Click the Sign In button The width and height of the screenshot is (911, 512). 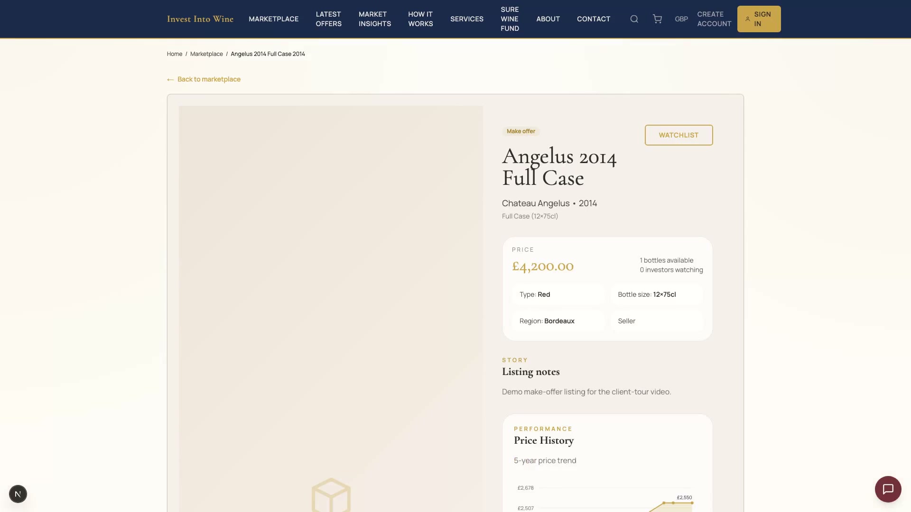click(x=759, y=19)
